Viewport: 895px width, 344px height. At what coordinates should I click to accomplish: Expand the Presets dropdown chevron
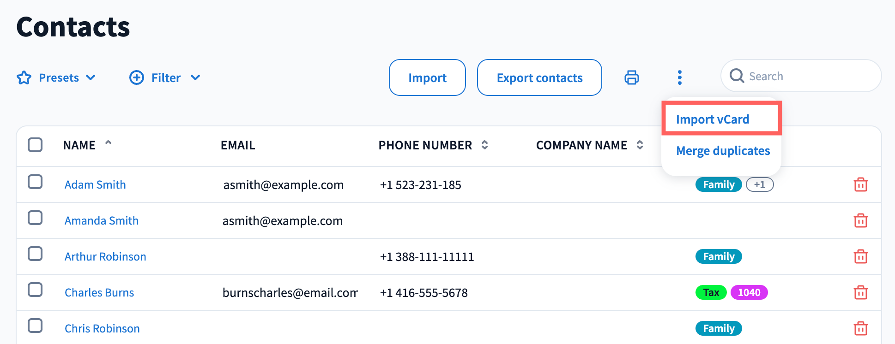(91, 77)
